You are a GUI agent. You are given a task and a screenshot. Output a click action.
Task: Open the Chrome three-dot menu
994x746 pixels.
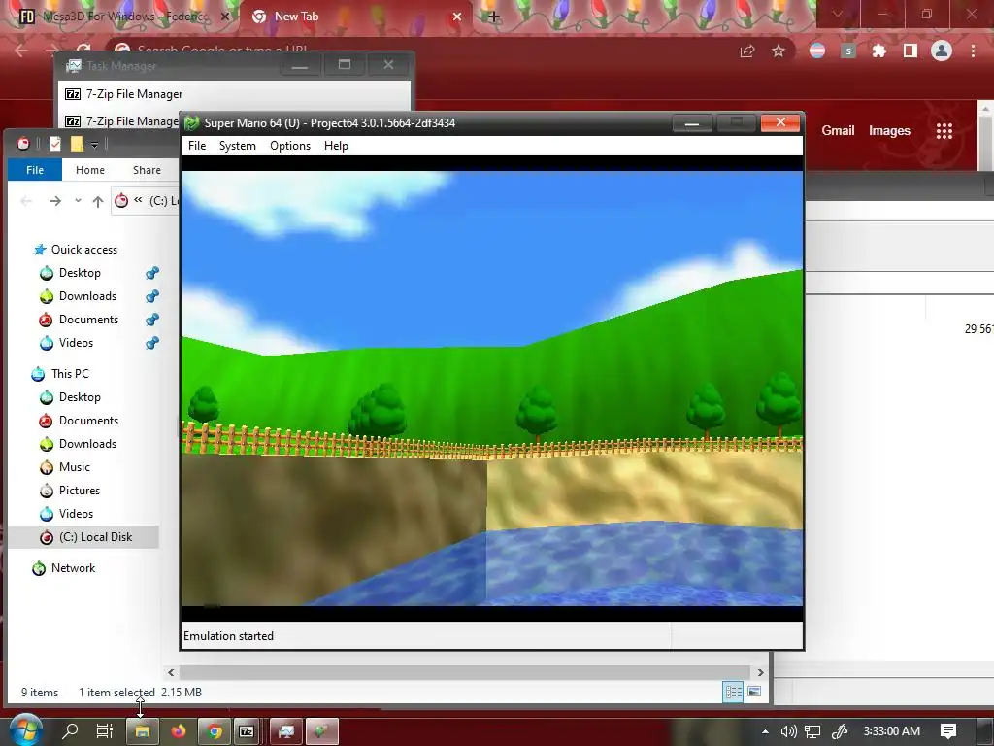pos(973,51)
